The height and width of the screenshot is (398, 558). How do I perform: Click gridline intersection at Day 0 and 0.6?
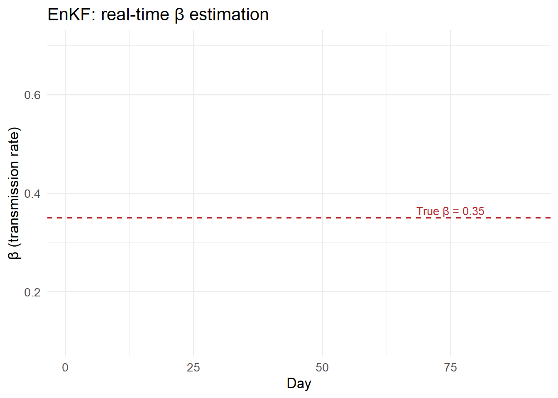click(x=65, y=95)
